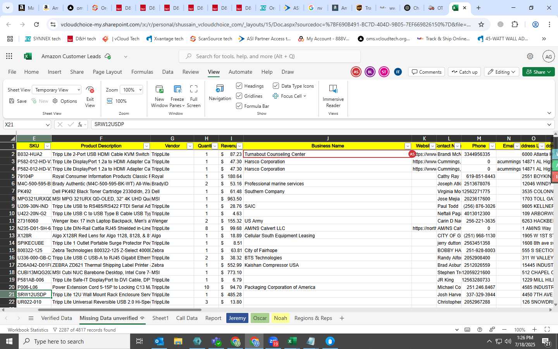This screenshot has height=349, width=558.
Task: Open the Navigation pane
Action: click(x=220, y=93)
